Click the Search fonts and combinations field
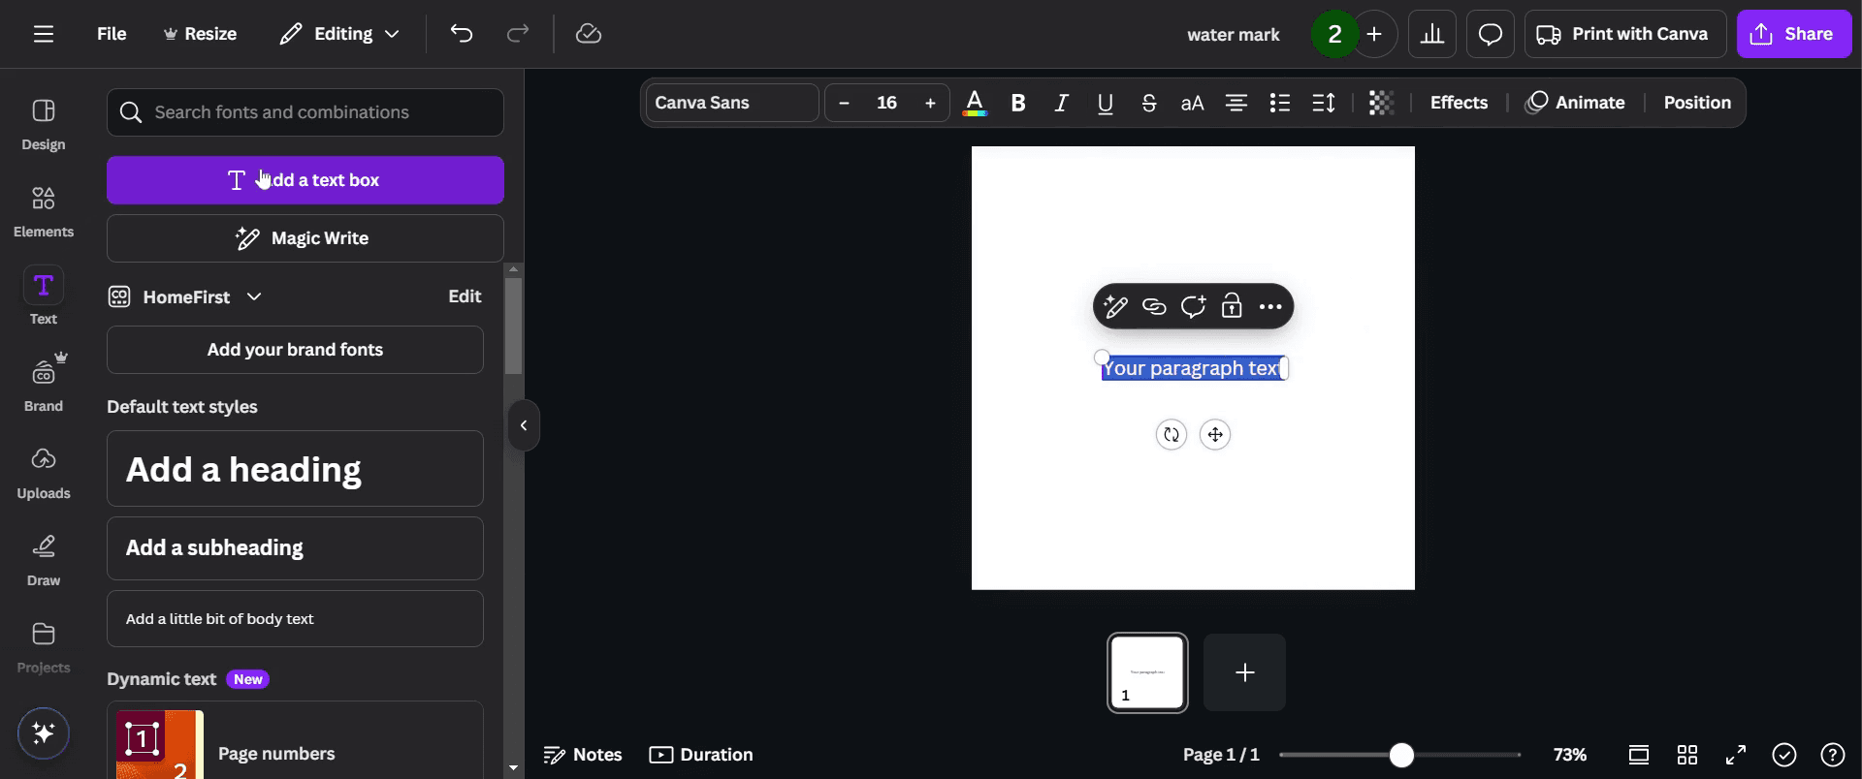1862x779 pixels. [305, 112]
